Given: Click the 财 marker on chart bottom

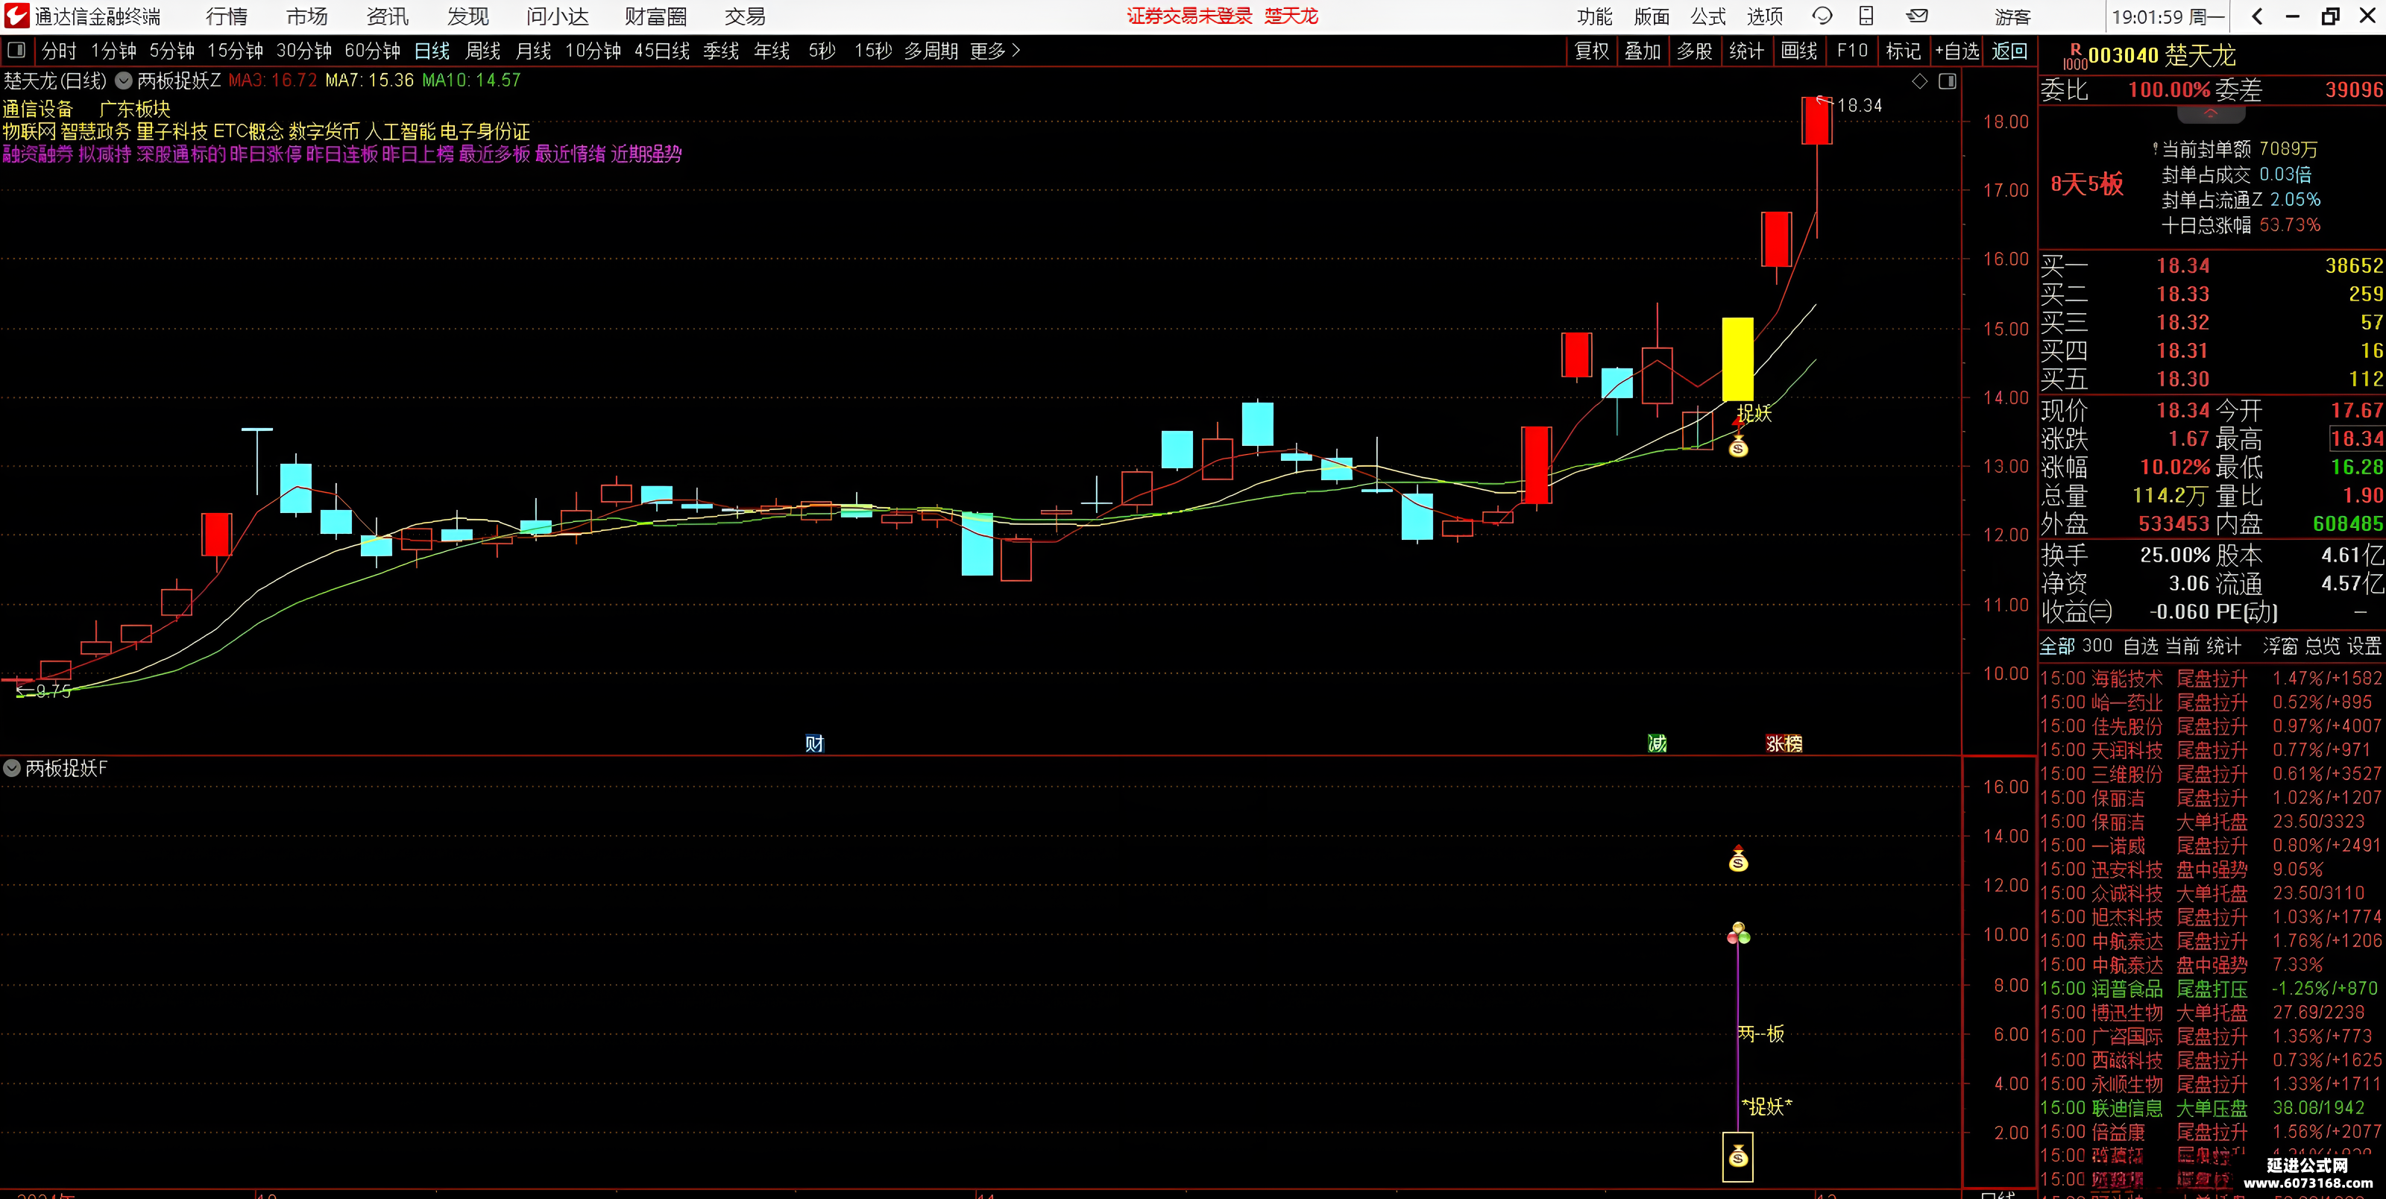Looking at the screenshot, I should coord(814,743).
